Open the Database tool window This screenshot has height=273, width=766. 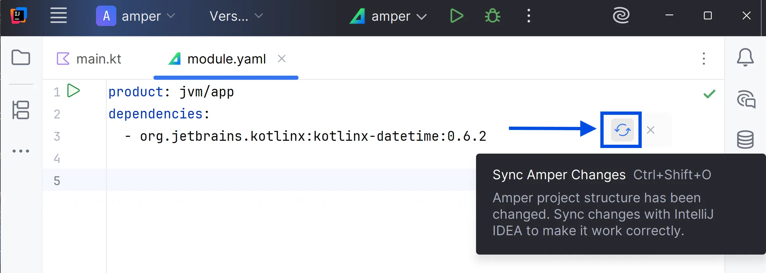[745, 139]
